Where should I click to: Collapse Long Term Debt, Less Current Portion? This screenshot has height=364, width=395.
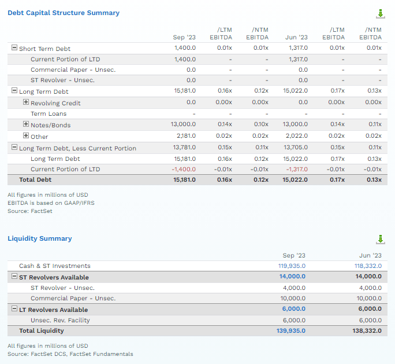click(14, 148)
